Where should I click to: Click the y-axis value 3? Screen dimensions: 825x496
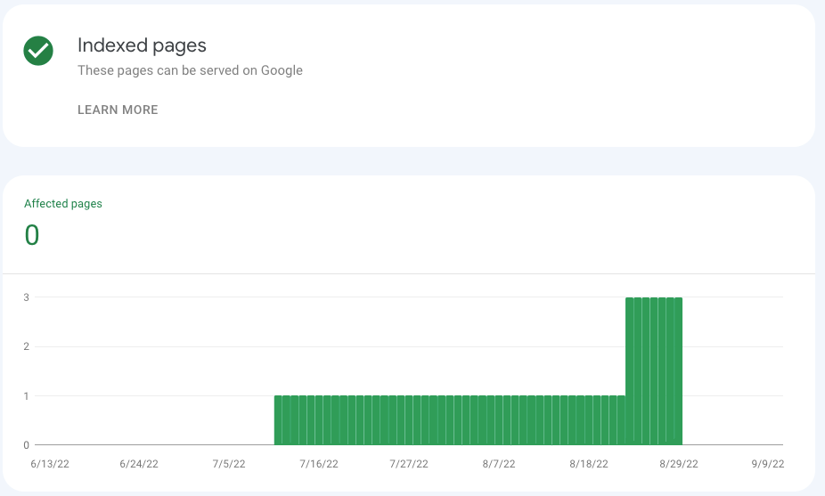(x=27, y=297)
